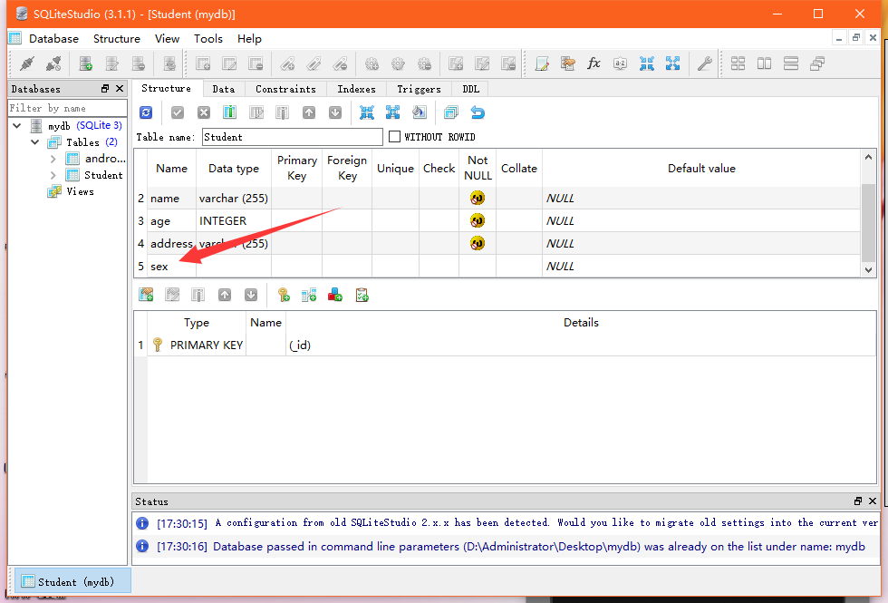Viewport: 888px width, 603px height.
Task: Toggle the WITHOUT ROWID checkbox
Action: pyautogui.click(x=395, y=137)
